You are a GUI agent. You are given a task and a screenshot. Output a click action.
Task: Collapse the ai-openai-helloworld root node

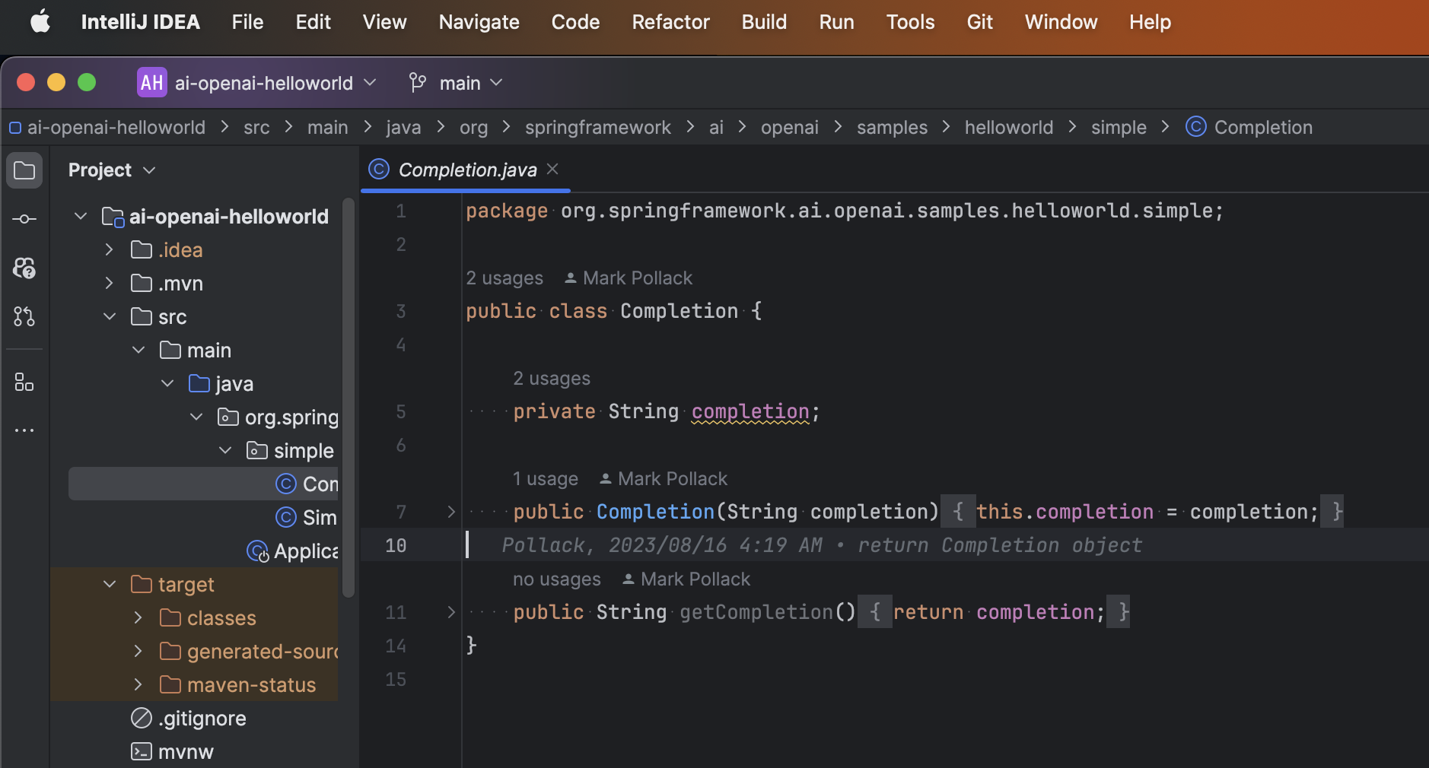coord(81,216)
